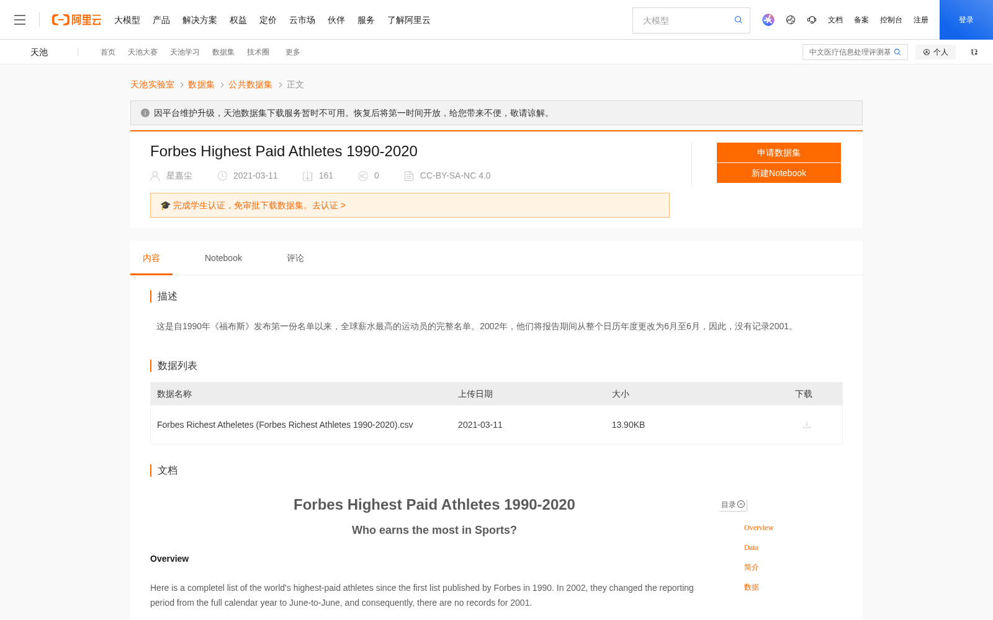Open the 产品 menu
This screenshot has height=620, width=993.
point(161,20)
